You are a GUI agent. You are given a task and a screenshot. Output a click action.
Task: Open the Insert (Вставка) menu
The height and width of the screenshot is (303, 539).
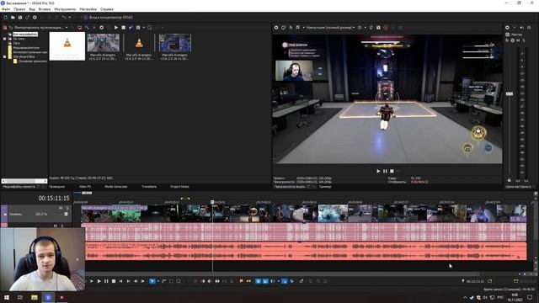click(x=45, y=9)
